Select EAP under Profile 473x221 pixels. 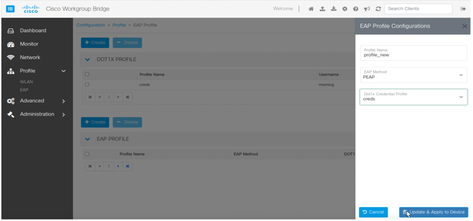click(x=24, y=90)
